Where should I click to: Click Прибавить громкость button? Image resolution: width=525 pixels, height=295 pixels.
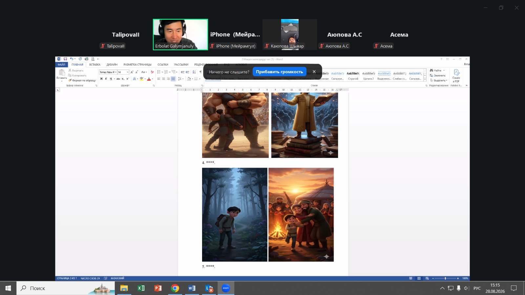pos(279,72)
